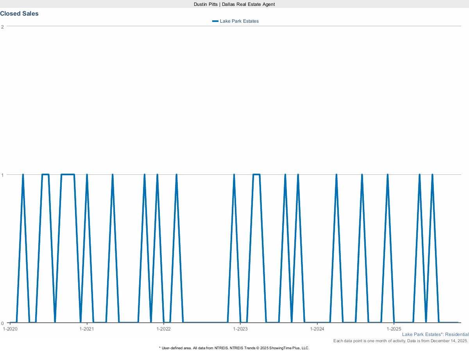Click the last data peak in mid-2025
Image resolution: width=469 pixels, height=352 pixels.
pyautogui.click(x=432, y=175)
